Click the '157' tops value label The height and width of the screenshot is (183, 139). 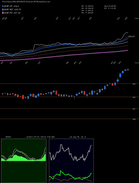(x=23, y=18)
